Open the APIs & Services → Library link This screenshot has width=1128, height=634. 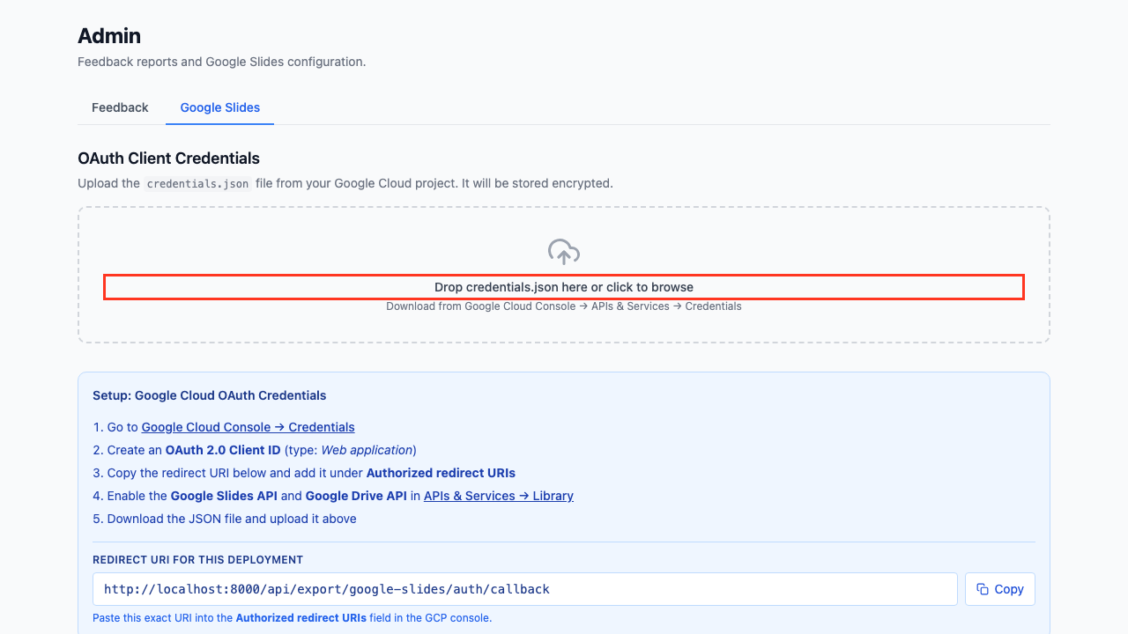coord(498,496)
